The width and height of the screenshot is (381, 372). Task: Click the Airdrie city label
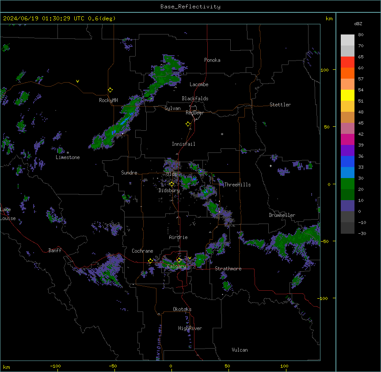tap(179, 237)
